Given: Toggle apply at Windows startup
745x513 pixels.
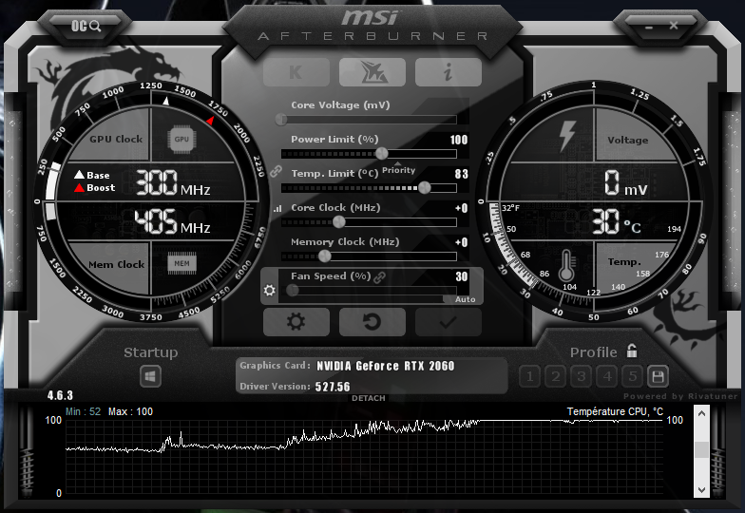Looking at the screenshot, I should click(x=150, y=376).
